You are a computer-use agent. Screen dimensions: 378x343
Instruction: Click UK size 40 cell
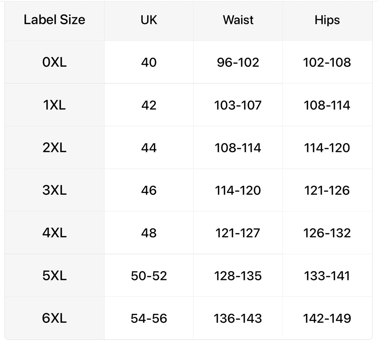click(149, 62)
